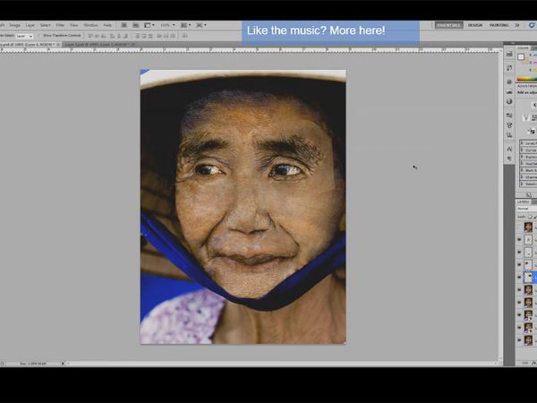Open the Paragraph panel icon
Viewport: 537px width, 403px height.
509,159
